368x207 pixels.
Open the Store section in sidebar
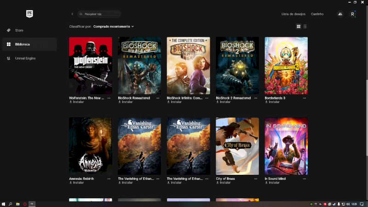tap(19, 30)
